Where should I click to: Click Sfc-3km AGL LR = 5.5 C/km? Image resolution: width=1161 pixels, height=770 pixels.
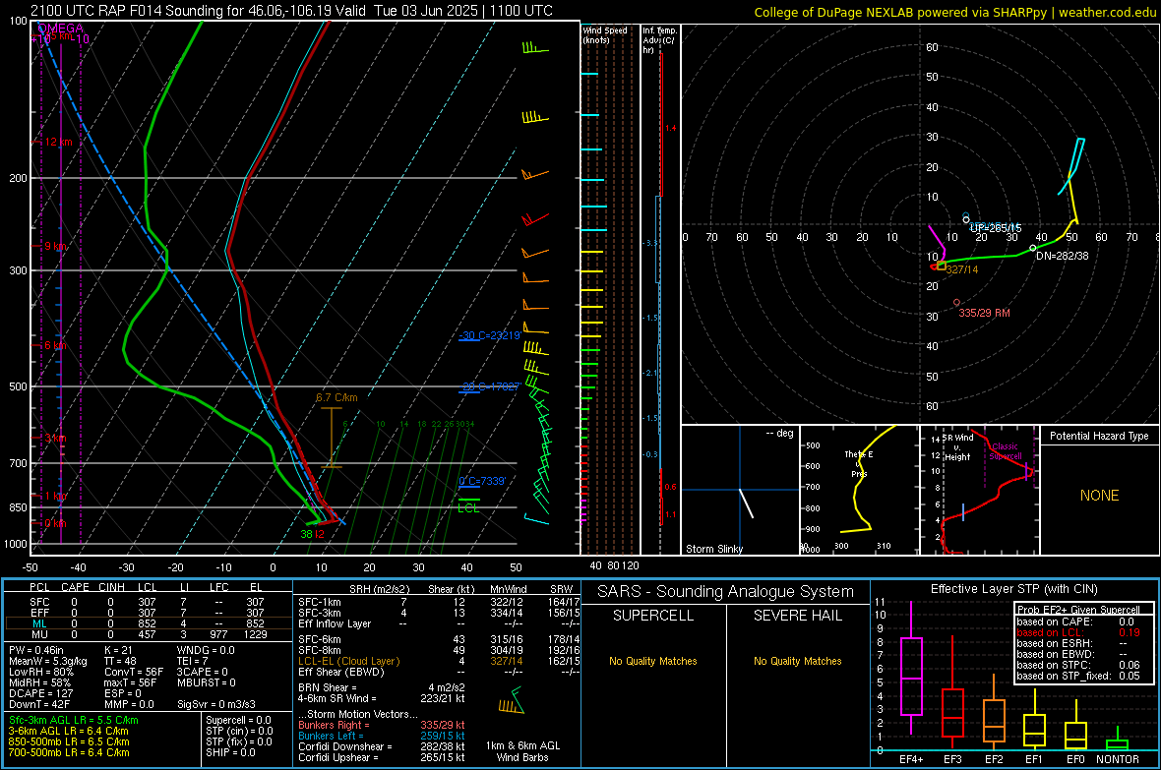pyautogui.click(x=74, y=720)
